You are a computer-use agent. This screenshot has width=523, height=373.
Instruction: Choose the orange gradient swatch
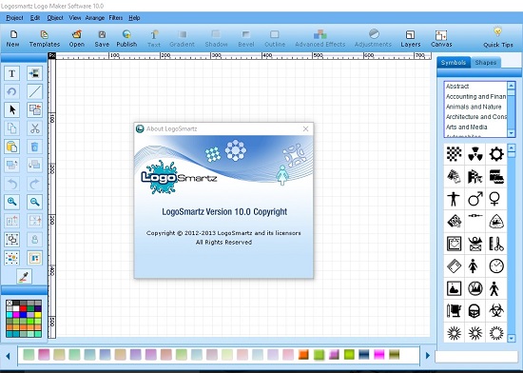click(x=303, y=354)
